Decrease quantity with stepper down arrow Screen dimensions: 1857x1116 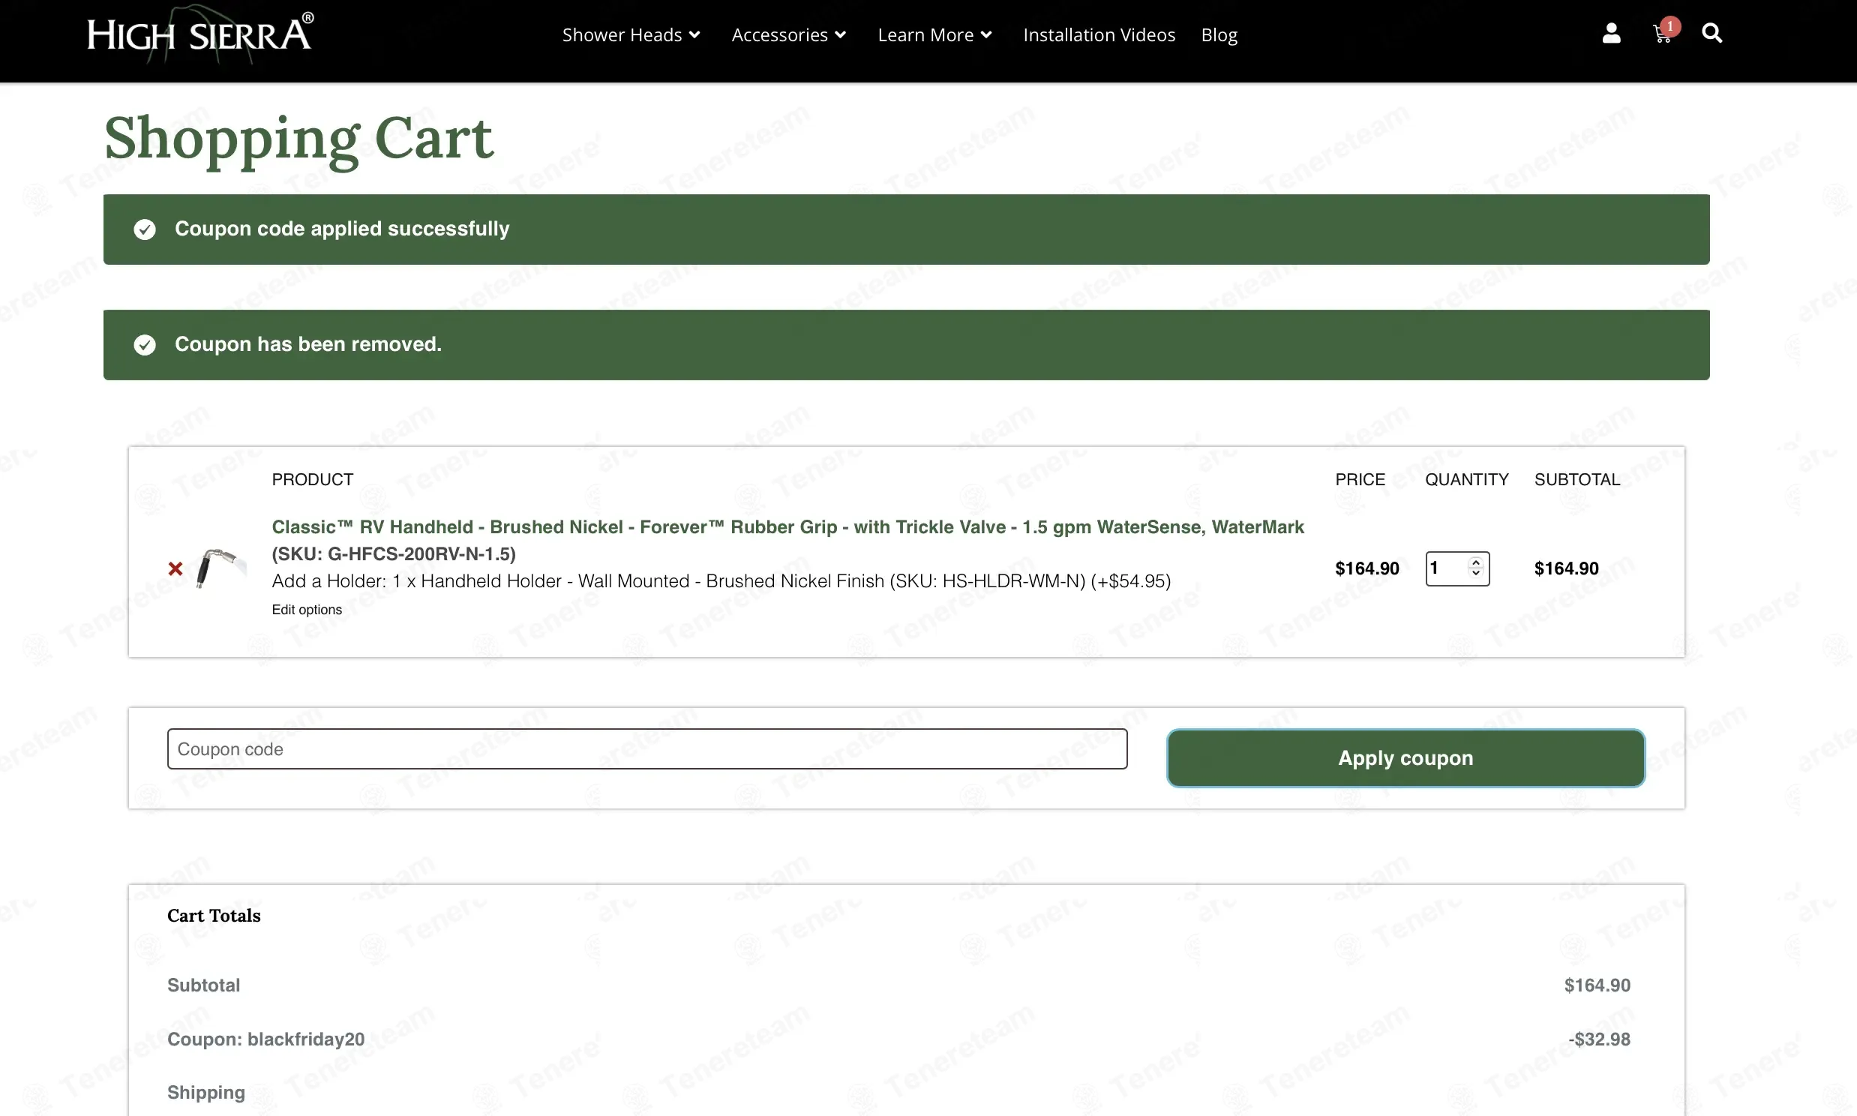1476,574
